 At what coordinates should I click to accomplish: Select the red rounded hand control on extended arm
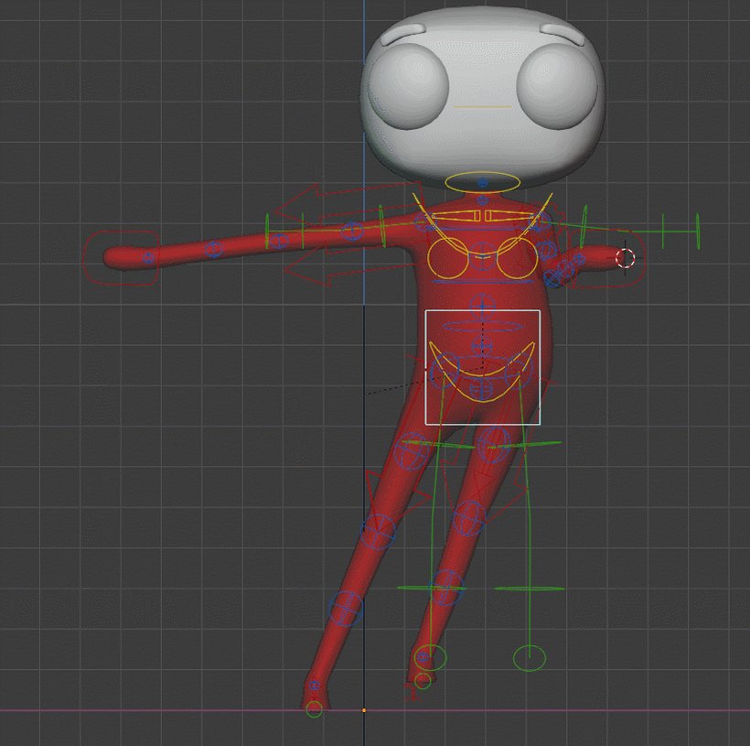coord(122,258)
